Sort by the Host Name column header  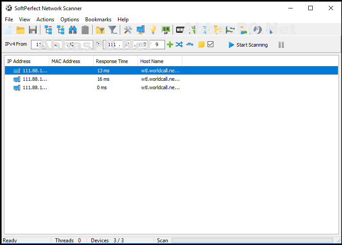(160, 61)
